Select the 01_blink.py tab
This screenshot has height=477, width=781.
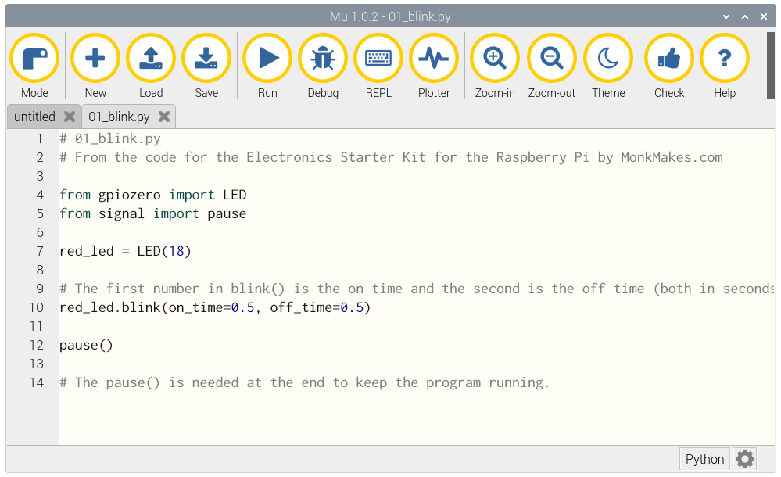coord(119,117)
